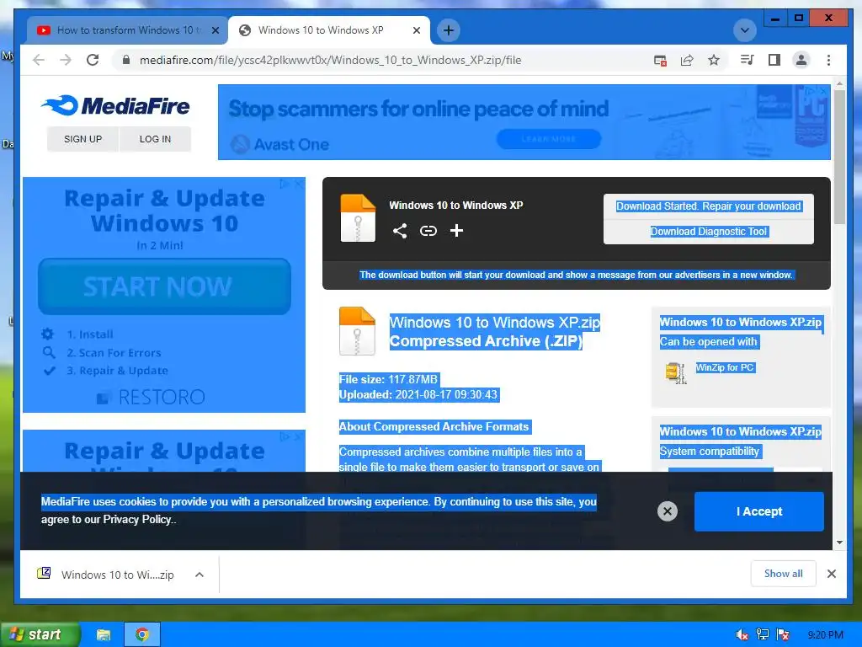Click the address bar URL
The height and width of the screenshot is (647, 862).
(330, 60)
